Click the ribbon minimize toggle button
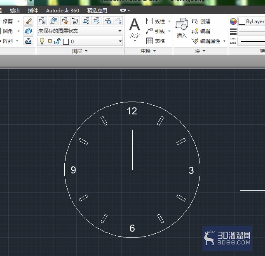Viewport: 265px width, 256px height. click(123, 10)
